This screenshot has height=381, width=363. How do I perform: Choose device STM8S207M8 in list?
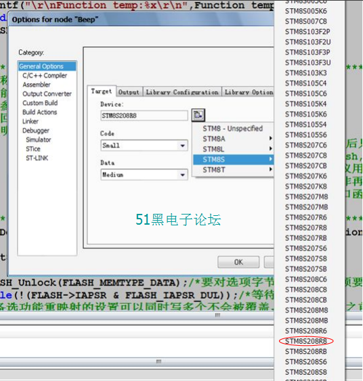(307, 196)
